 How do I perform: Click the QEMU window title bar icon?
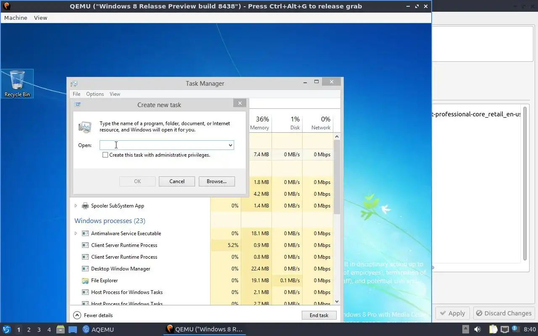pos(6,6)
